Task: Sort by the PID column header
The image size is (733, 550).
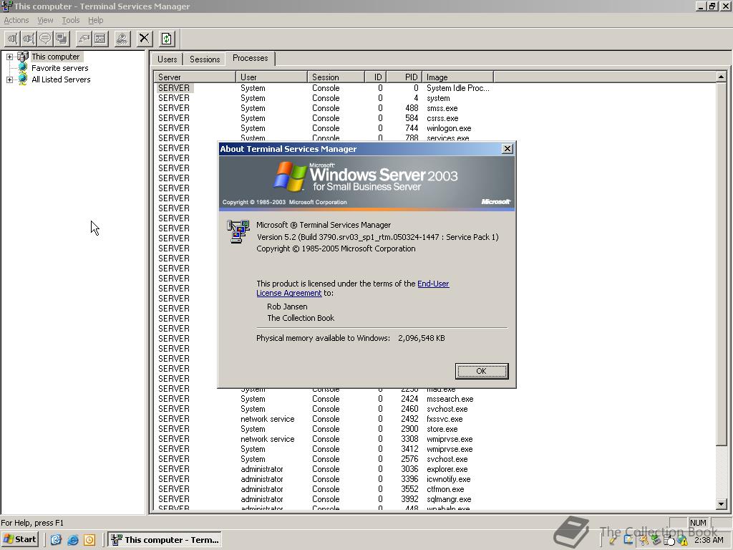Action: pos(404,77)
